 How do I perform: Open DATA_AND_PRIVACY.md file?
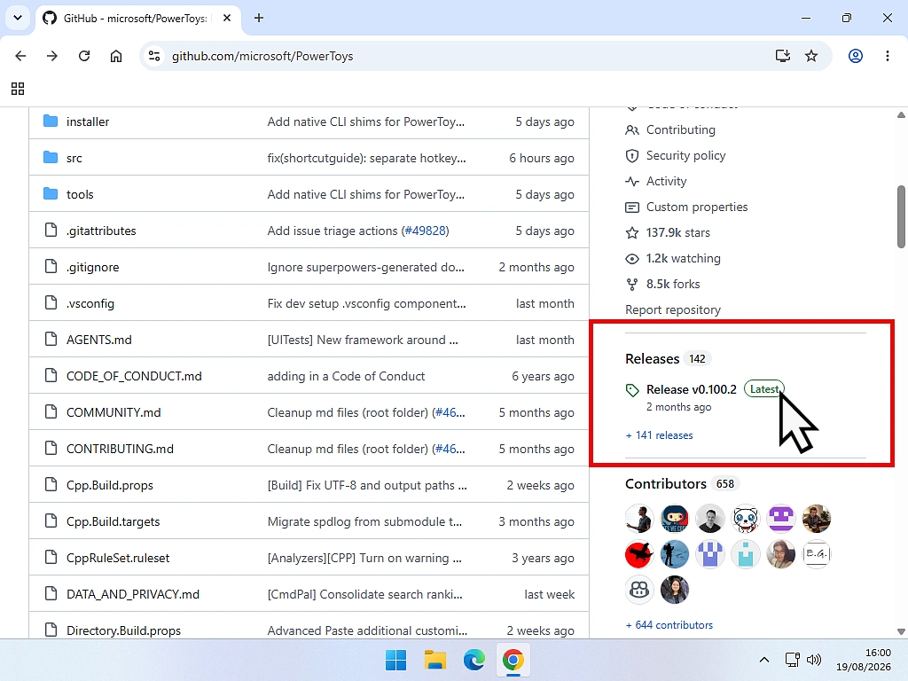(x=133, y=595)
